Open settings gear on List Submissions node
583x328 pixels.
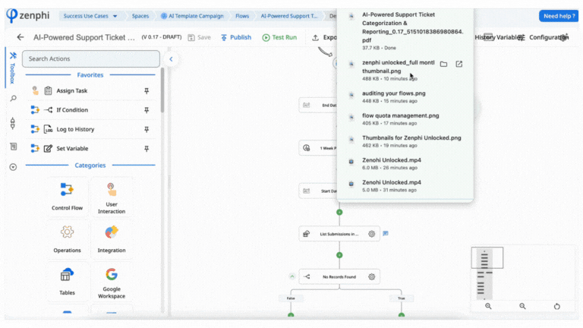click(371, 234)
